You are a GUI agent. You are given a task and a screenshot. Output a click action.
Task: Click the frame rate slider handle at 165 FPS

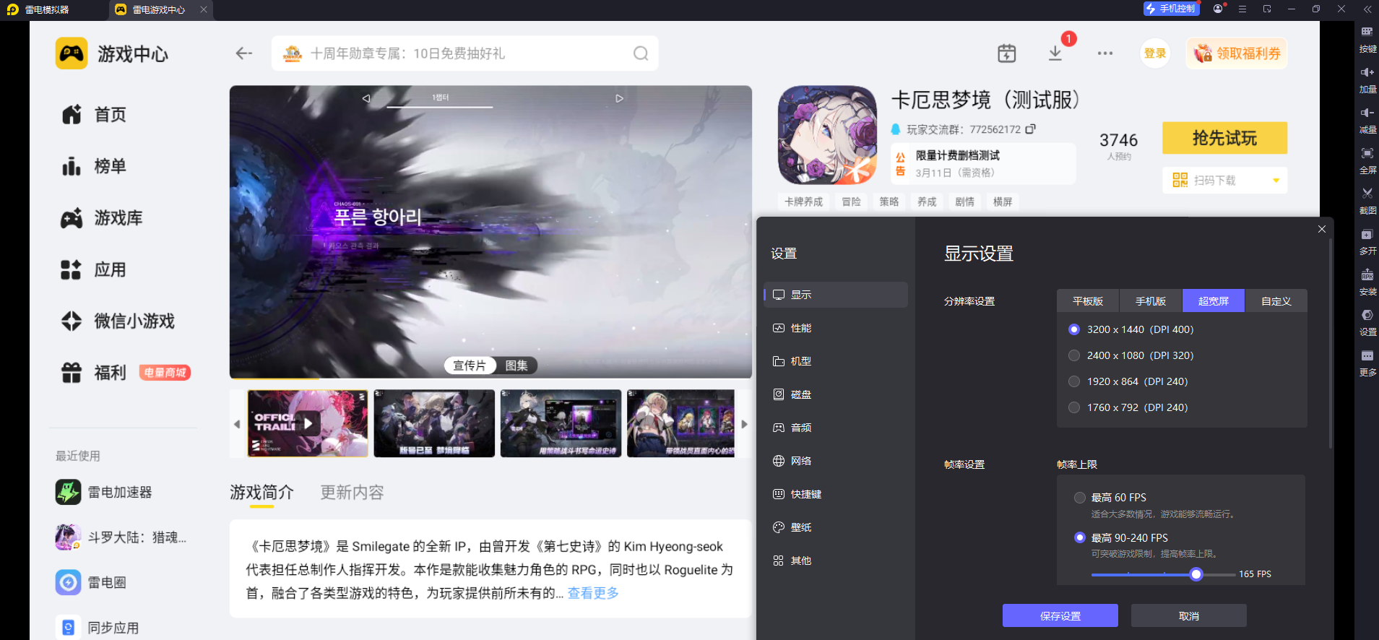(x=1196, y=574)
